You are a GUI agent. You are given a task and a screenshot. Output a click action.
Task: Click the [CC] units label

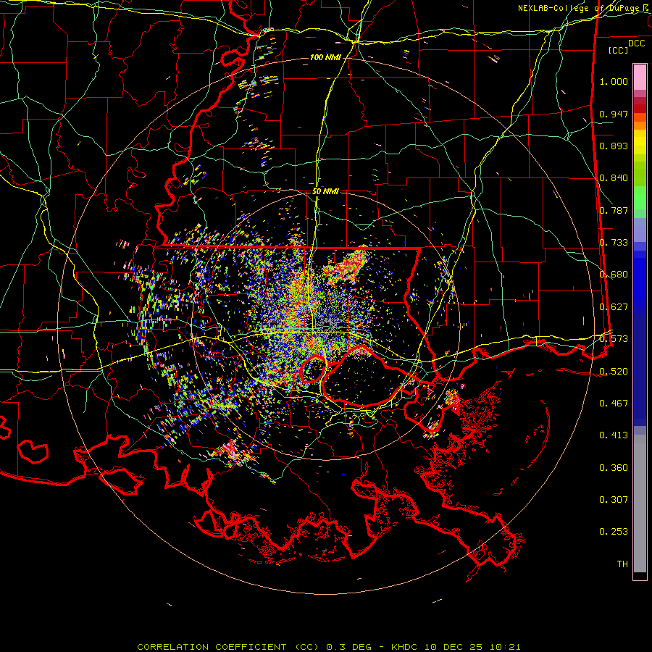coord(619,50)
